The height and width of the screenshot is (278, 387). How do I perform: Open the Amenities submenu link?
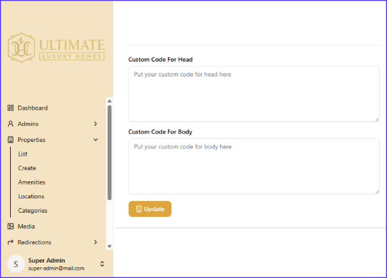pos(32,182)
